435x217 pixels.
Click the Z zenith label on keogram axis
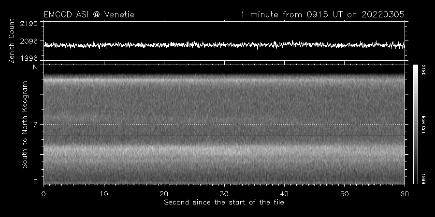(35, 125)
